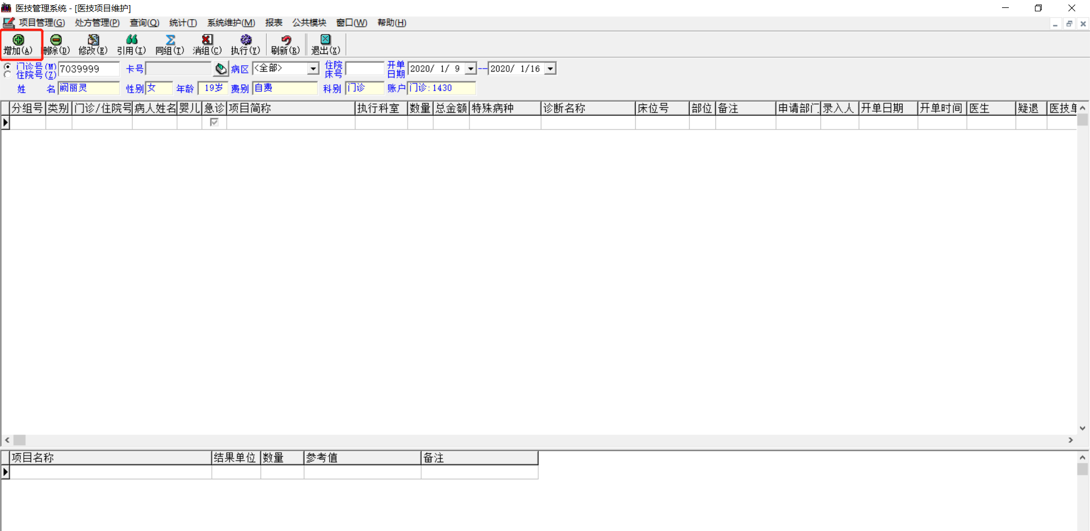Screen dimensions: 1090x531
Task: Select the first row indicator in upper grid
Action: 6,123
